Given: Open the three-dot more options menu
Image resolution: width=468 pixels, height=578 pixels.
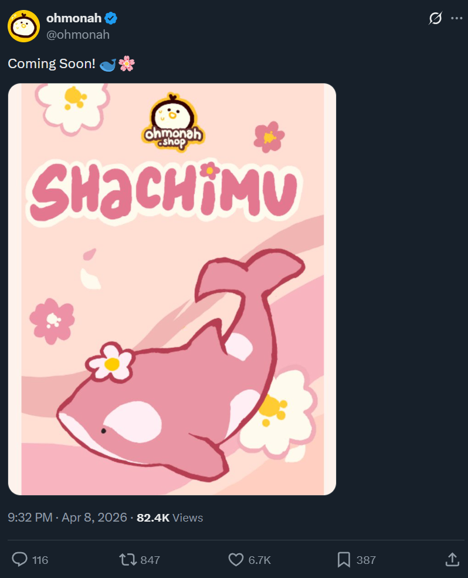Looking at the screenshot, I should pyautogui.click(x=457, y=18).
